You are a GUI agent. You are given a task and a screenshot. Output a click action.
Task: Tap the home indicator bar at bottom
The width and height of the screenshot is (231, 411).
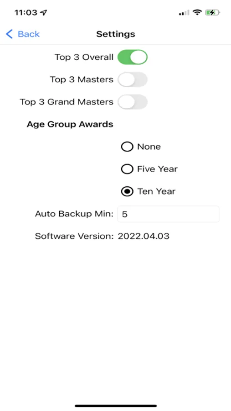click(x=116, y=406)
